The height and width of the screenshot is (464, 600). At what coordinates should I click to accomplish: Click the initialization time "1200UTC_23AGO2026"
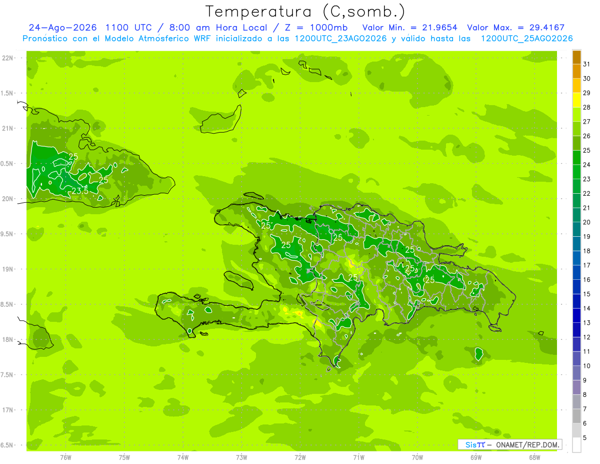(340, 39)
